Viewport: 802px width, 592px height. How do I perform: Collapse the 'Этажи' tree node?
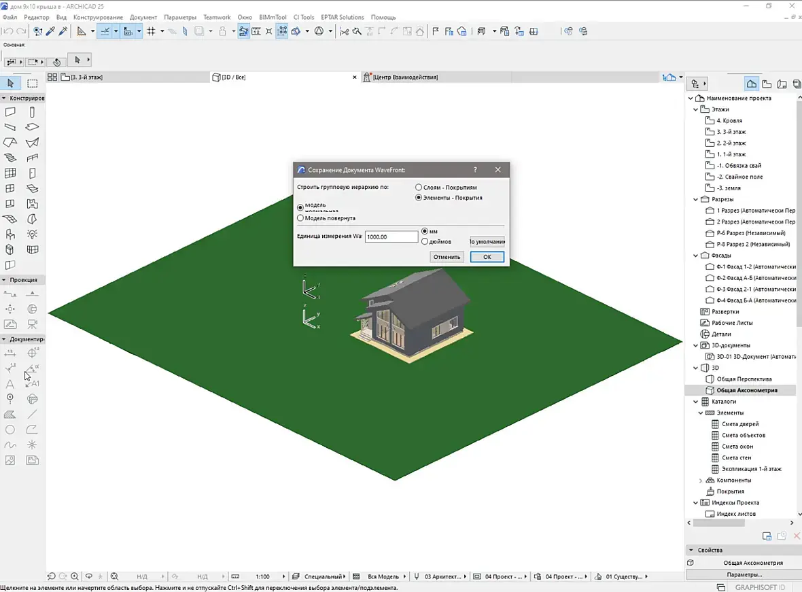coord(695,109)
